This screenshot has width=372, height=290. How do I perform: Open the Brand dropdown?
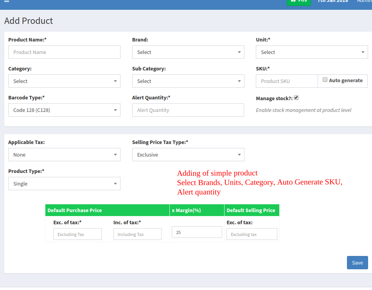click(188, 52)
